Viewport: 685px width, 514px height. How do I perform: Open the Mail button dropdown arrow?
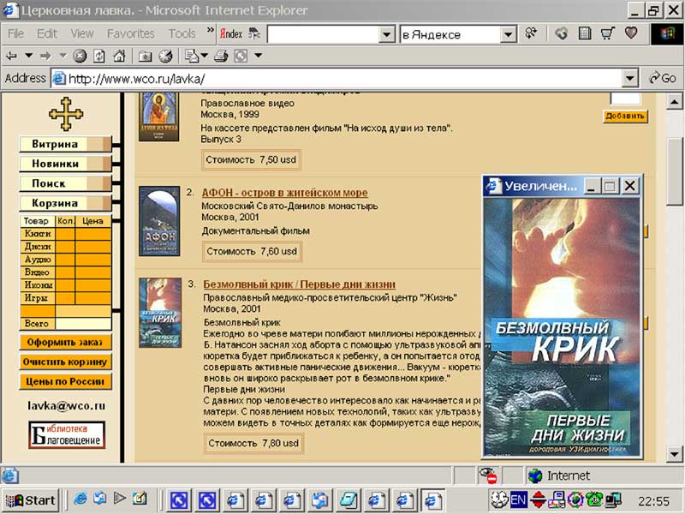click(x=204, y=56)
